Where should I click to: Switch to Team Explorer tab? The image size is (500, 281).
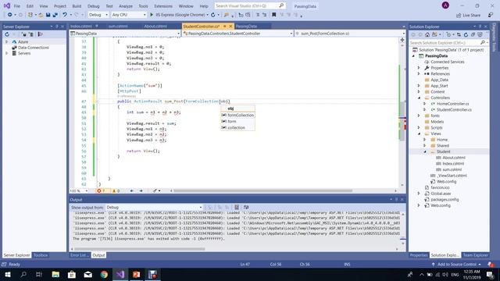point(475,255)
